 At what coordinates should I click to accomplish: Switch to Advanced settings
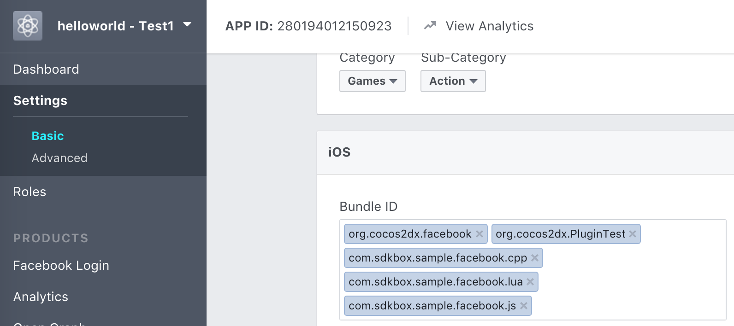pos(59,158)
